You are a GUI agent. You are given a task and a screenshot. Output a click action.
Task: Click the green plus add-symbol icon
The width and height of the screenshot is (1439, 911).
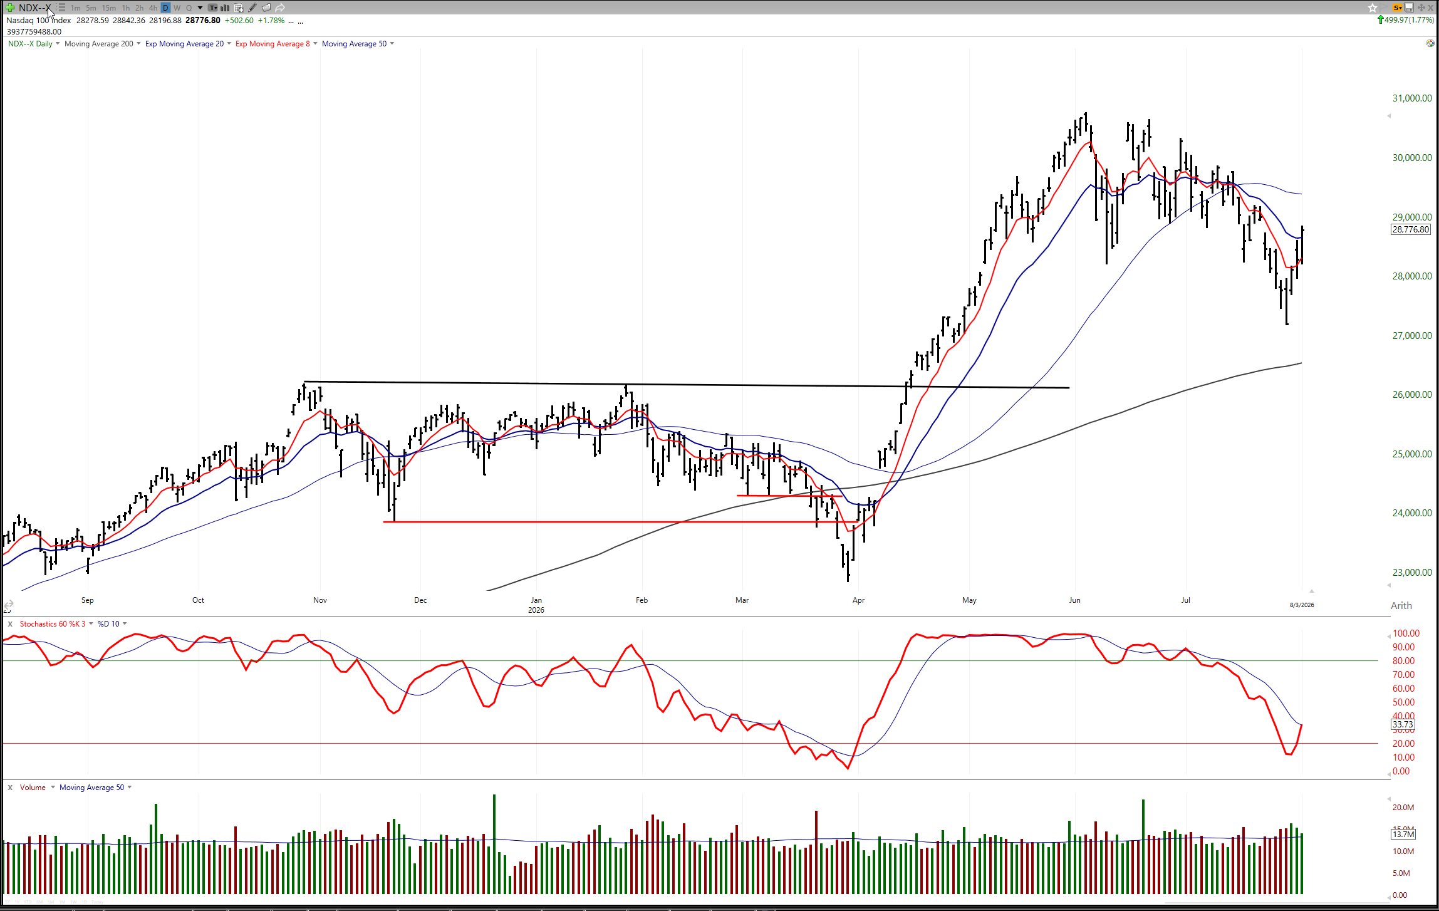(10, 8)
